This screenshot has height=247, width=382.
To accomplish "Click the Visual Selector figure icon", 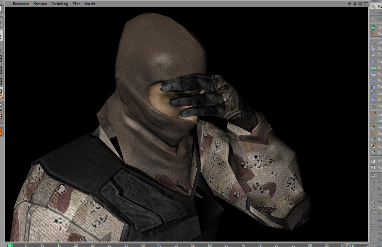I will (x=373, y=167).
